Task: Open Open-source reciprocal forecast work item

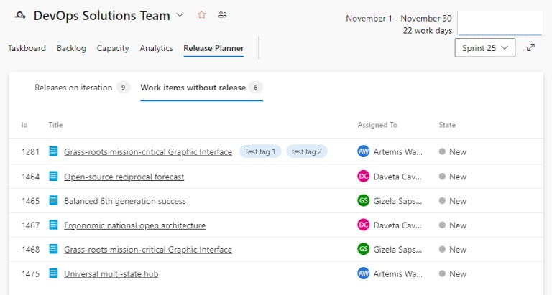Action: (124, 177)
